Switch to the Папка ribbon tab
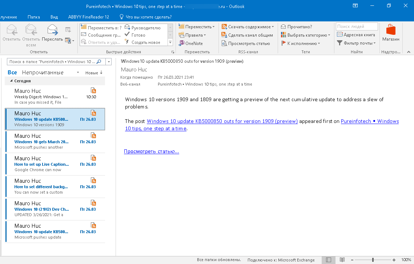The height and width of the screenshot is (264, 414). click(x=34, y=17)
